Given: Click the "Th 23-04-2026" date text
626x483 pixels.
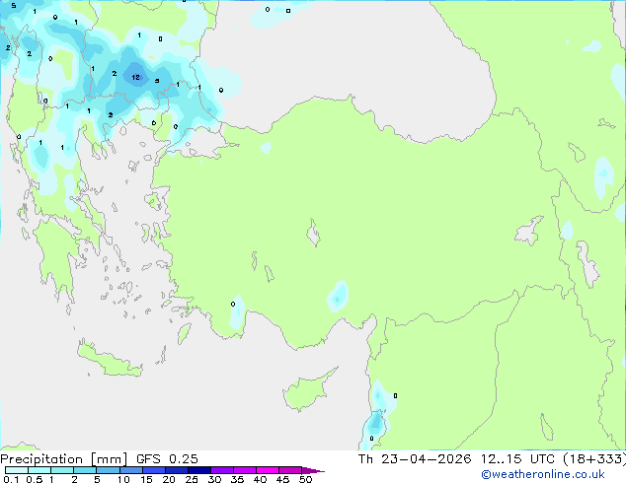Looking at the screenshot, I should pos(415,459).
